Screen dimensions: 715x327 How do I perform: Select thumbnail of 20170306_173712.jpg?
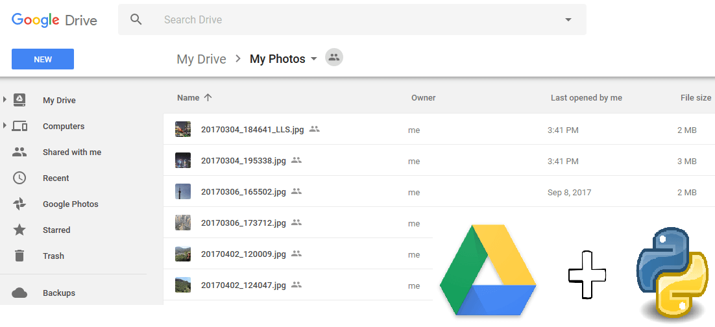[x=183, y=223]
